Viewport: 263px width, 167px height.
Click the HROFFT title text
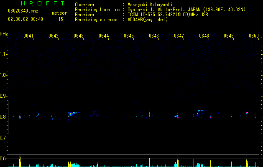coord(43,3)
